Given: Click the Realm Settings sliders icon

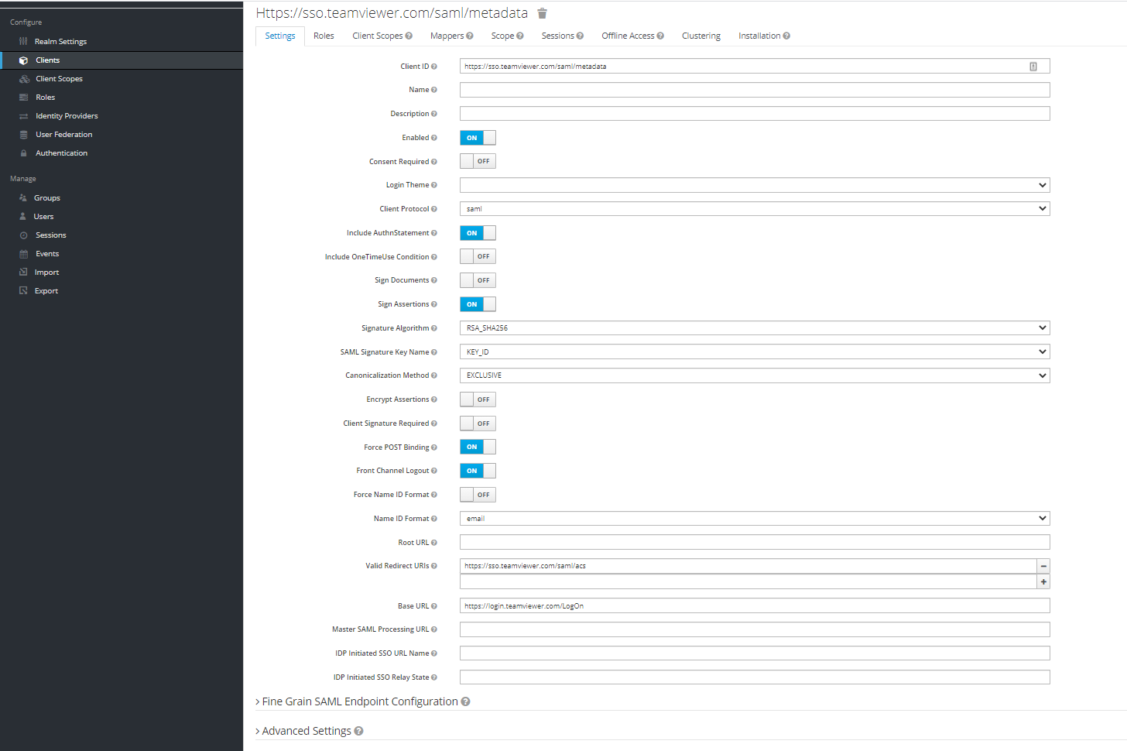Looking at the screenshot, I should 23,42.
